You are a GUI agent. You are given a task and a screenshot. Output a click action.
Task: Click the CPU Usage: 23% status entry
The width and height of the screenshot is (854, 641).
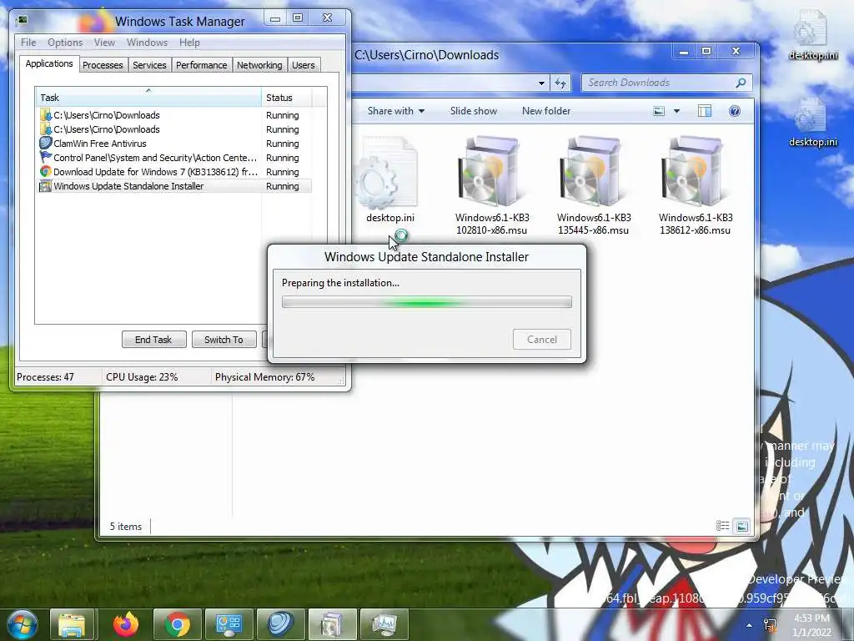pos(142,377)
